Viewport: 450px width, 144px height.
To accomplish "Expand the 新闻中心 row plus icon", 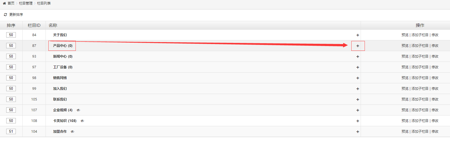I will (x=358, y=56).
